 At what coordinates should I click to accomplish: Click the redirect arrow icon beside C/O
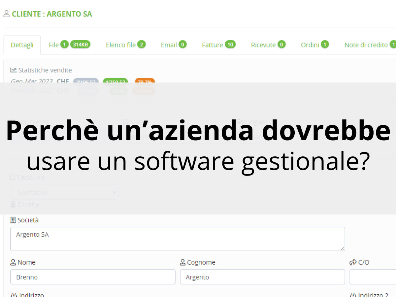pos(352,262)
